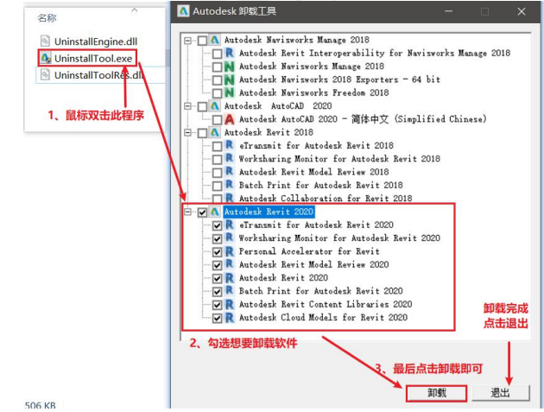Check Collaboration for Revit 2018 checkbox
The height and width of the screenshot is (412, 544).
coord(218,199)
